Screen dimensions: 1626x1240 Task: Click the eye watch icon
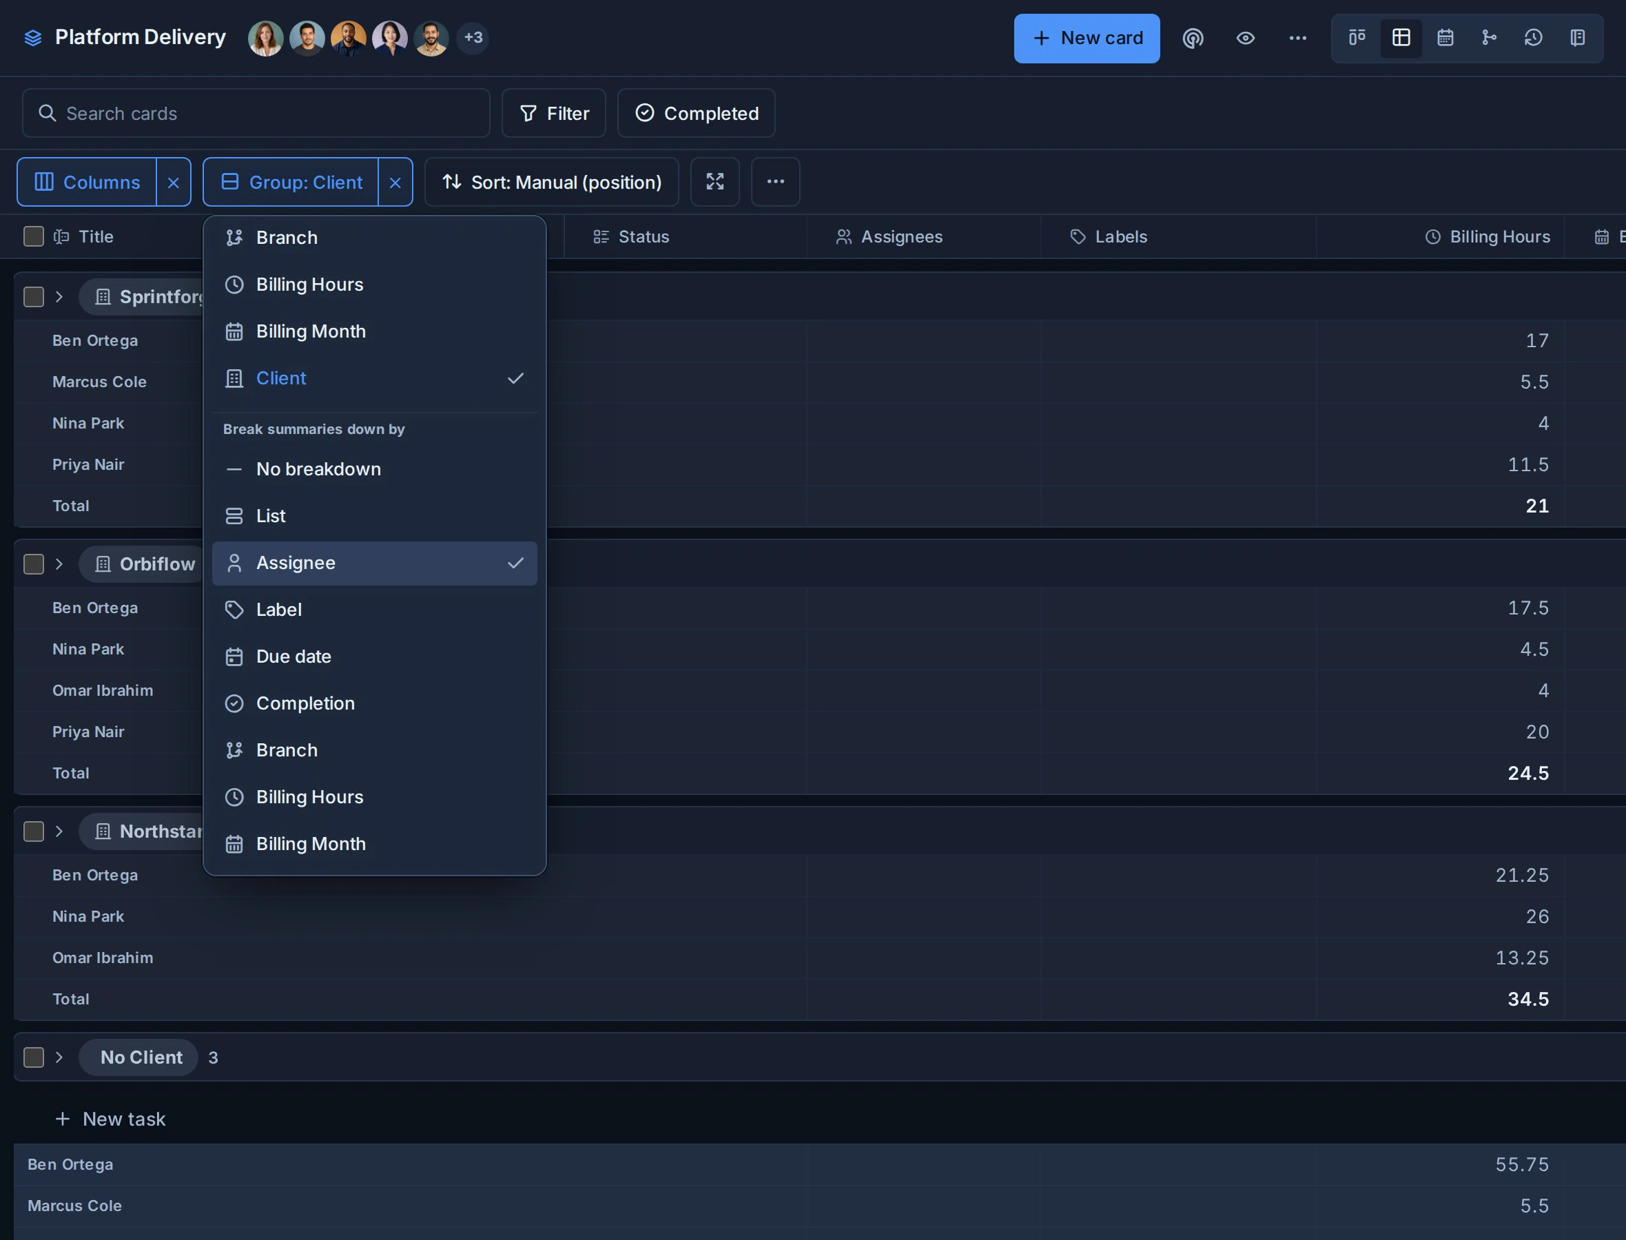tap(1245, 38)
